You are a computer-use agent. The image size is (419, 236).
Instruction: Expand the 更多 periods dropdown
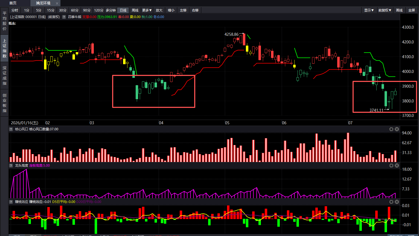[147, 10]
